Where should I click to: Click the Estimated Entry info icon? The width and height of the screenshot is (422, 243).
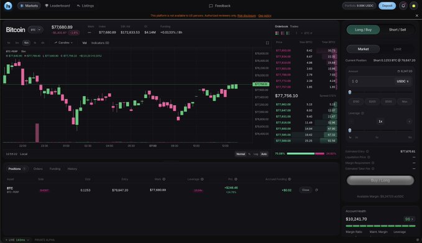(x=367, y=152)
